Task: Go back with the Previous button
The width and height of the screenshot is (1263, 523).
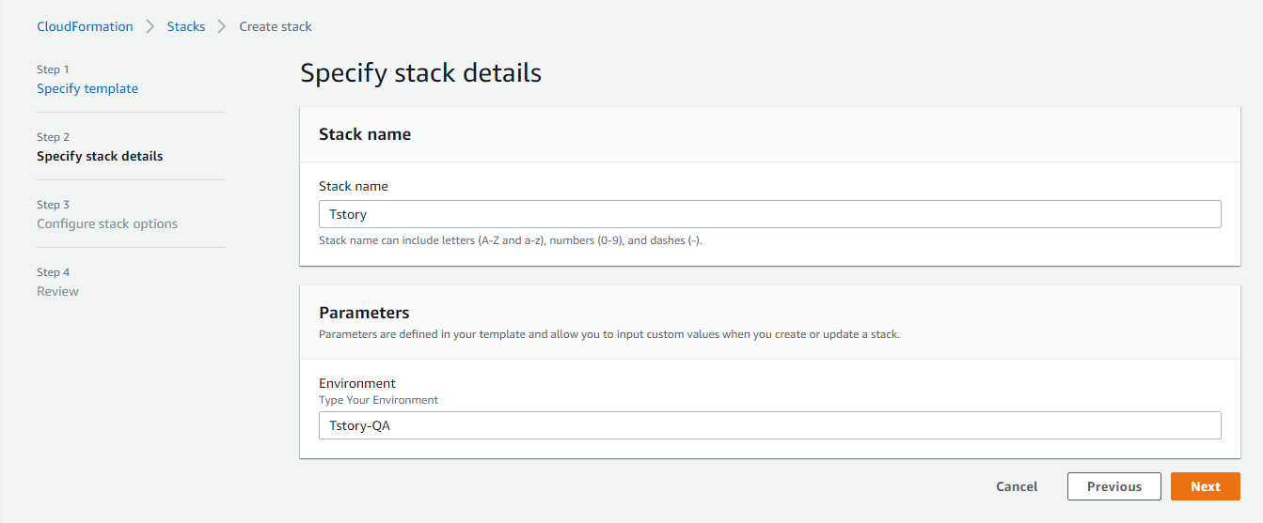Action: click(x=1114, y=486)
